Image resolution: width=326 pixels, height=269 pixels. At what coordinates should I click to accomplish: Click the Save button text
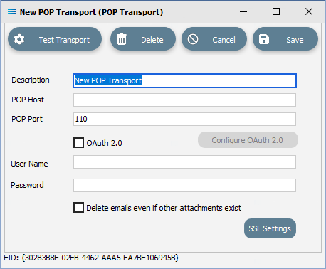tap(295, 40)
